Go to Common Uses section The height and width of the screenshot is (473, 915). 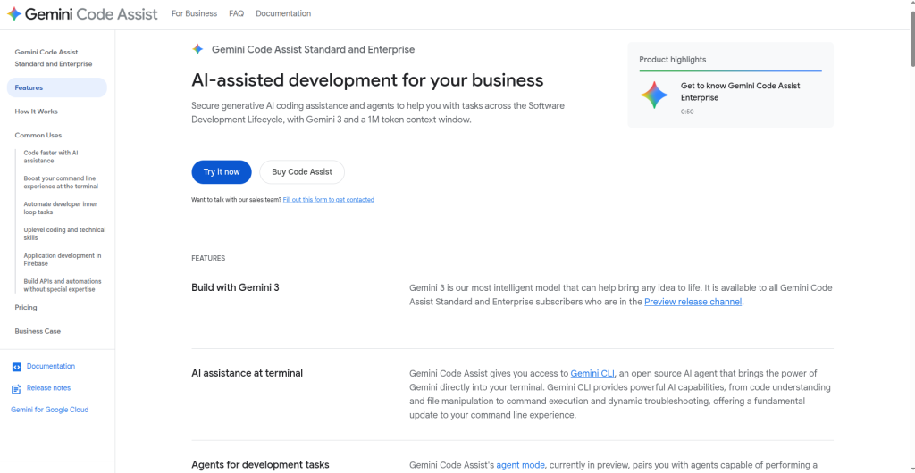pos(38,135)
